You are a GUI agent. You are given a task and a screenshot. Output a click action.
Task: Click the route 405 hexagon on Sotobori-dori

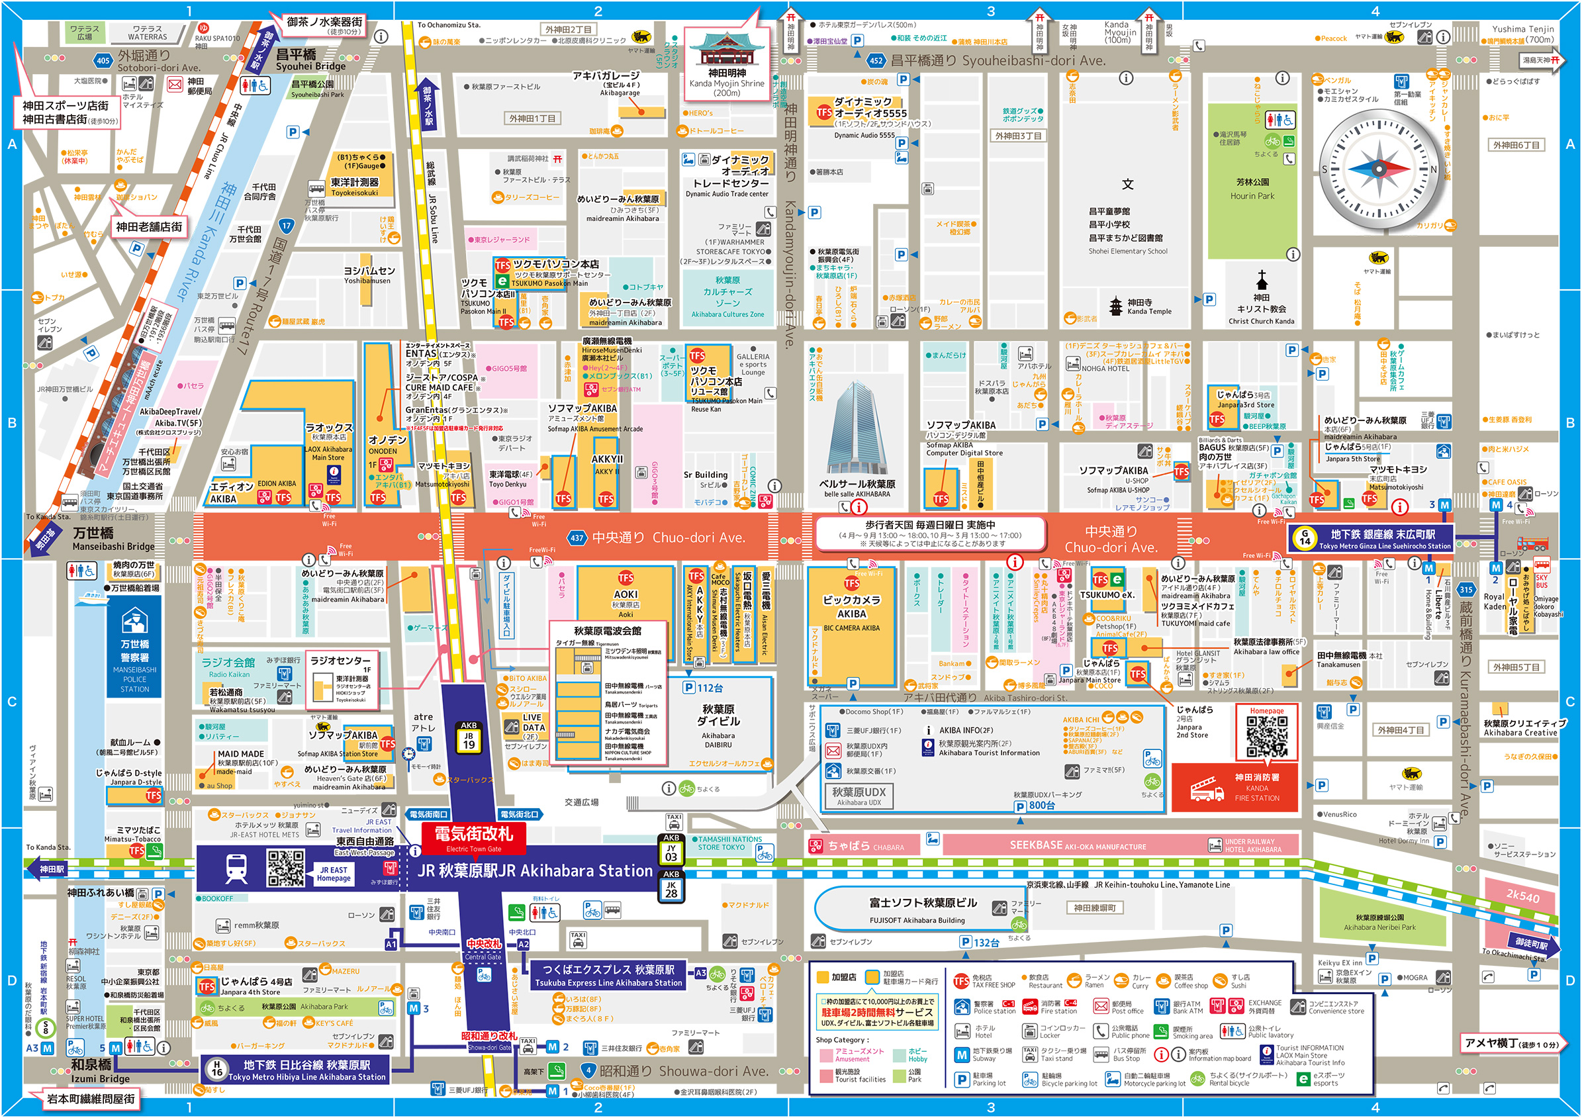(x=103, y=61)
